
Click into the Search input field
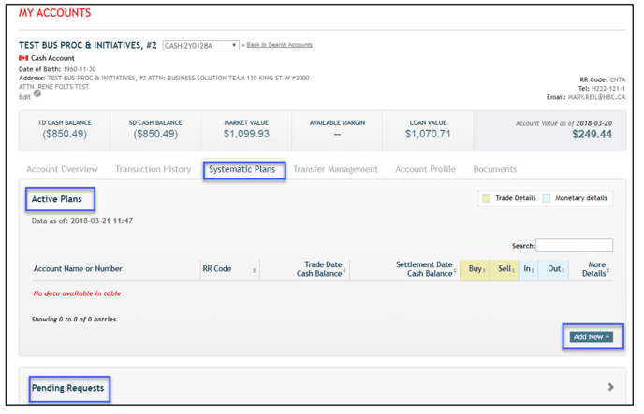pos(575,246)
